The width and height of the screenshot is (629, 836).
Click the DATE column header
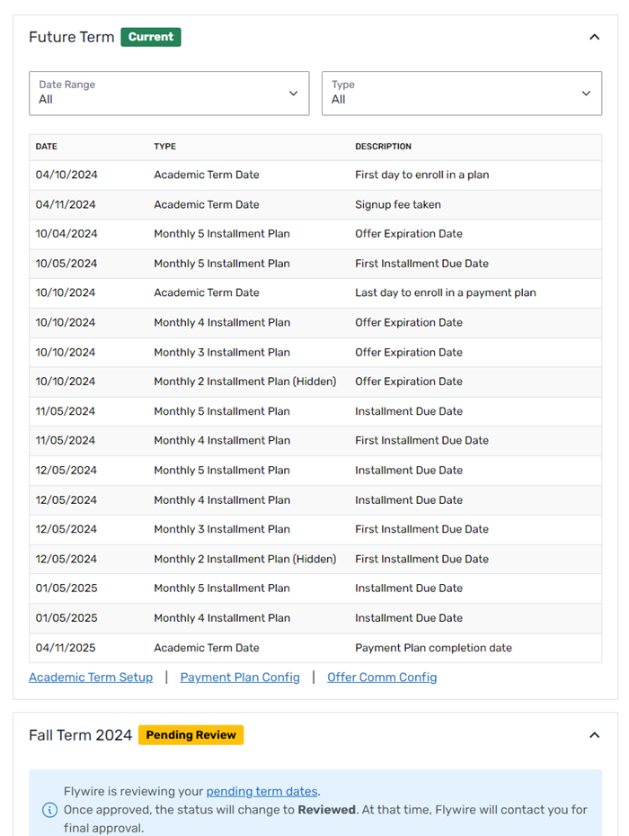pyautogui.click(x=47, y=147)
